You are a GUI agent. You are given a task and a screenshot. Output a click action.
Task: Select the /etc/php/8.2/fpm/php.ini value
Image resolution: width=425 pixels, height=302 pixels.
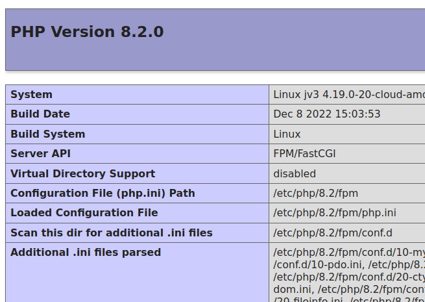coord(334,212)
